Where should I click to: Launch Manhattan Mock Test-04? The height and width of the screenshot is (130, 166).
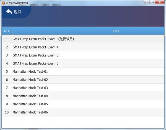(30, 96)
